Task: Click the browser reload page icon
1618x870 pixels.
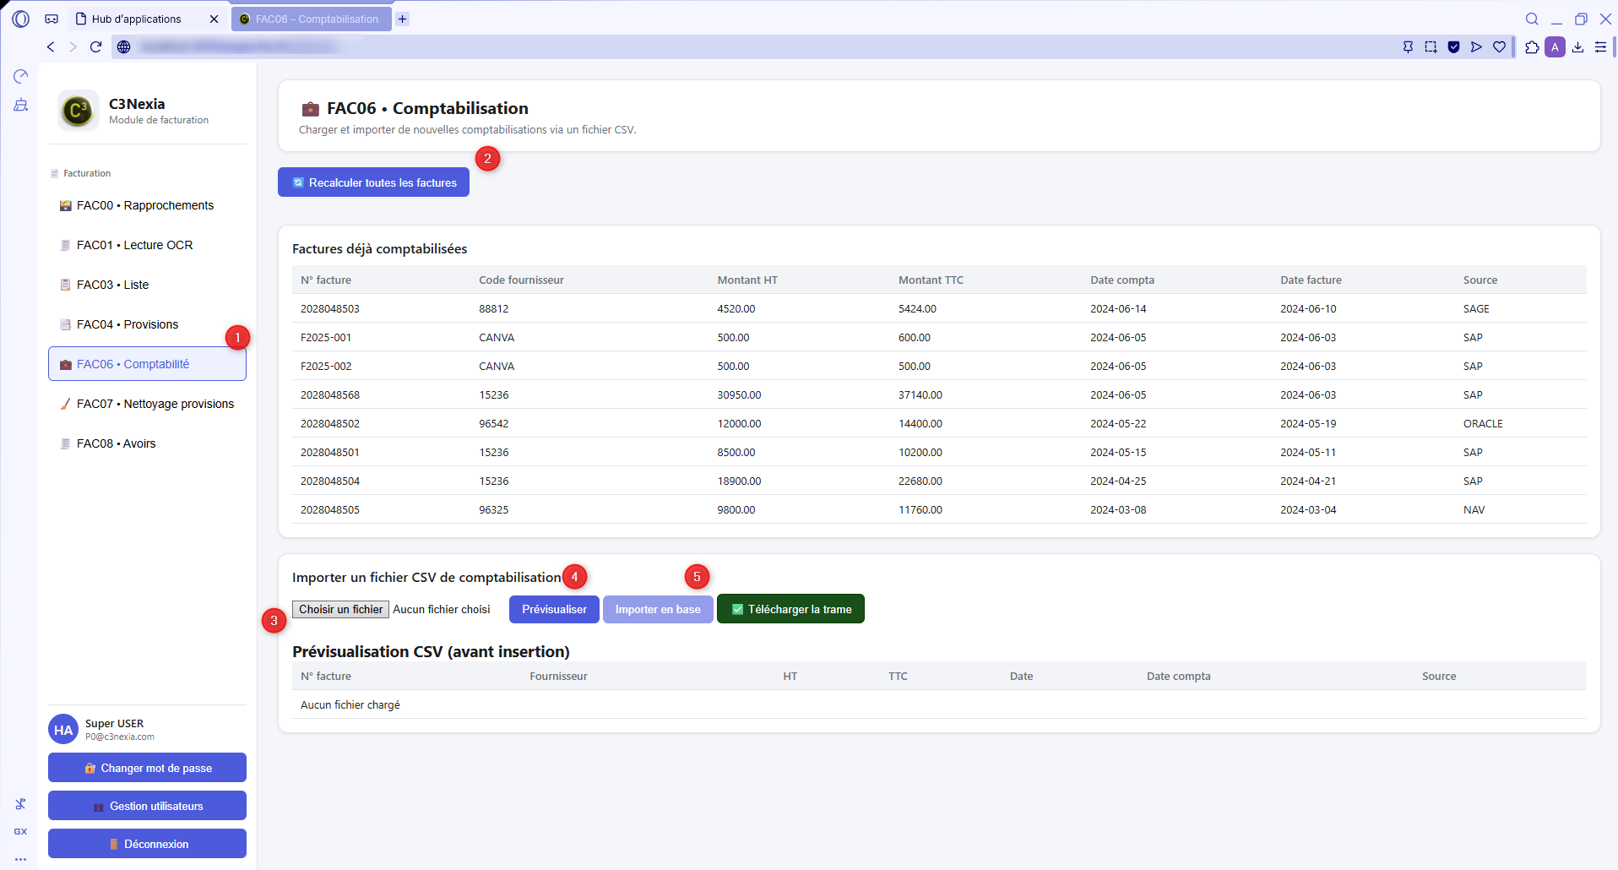Action: coord(95,47)
